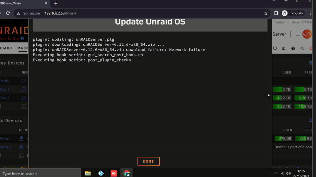Open Chrome three-dot menu
316x177 pixels.
click(x=310, y=13)
